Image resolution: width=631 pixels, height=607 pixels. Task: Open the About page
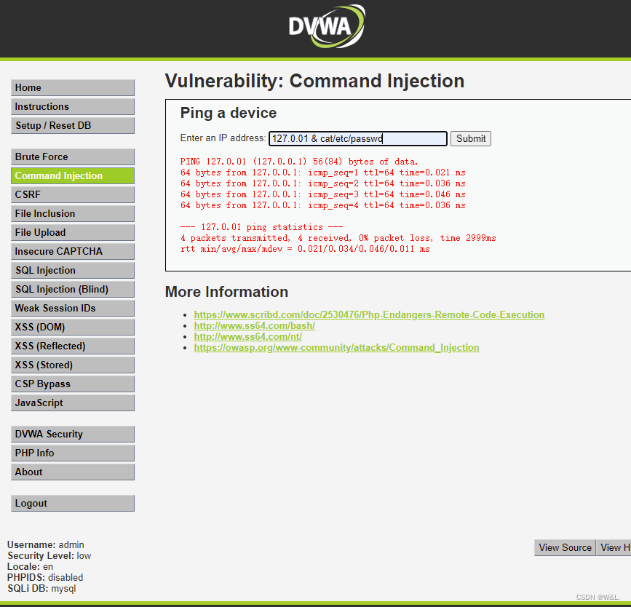[x=73, y=472]
